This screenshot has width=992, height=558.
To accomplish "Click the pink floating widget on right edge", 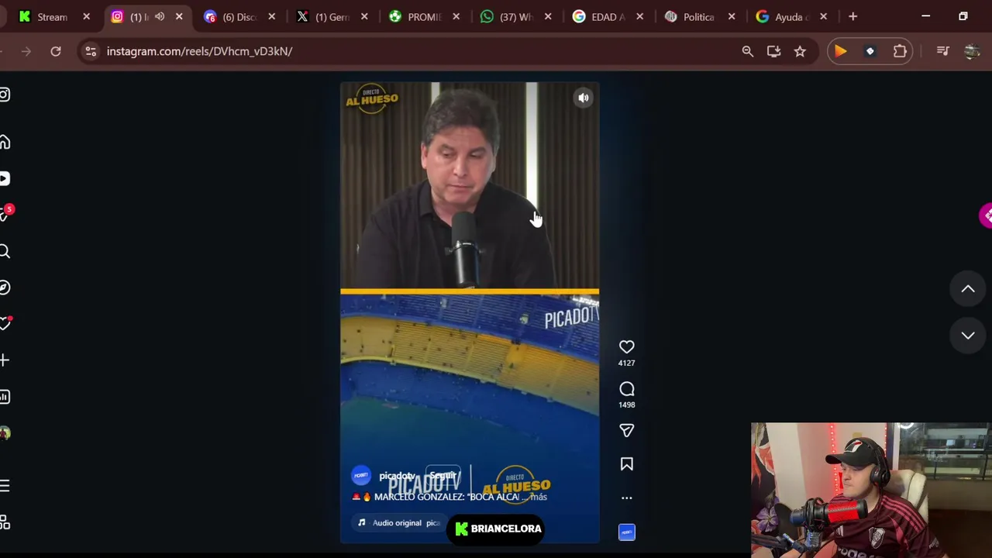I will [985, 215].
